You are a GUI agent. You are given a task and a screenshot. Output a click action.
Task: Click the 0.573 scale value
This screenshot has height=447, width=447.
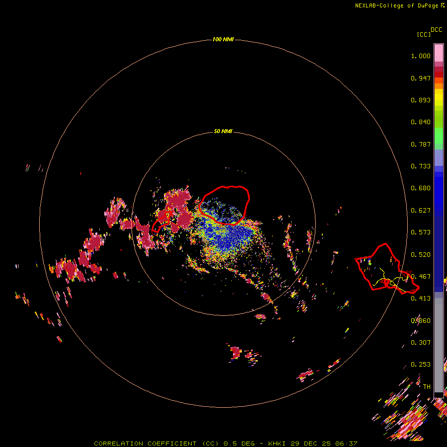click(x=421, y=232)
